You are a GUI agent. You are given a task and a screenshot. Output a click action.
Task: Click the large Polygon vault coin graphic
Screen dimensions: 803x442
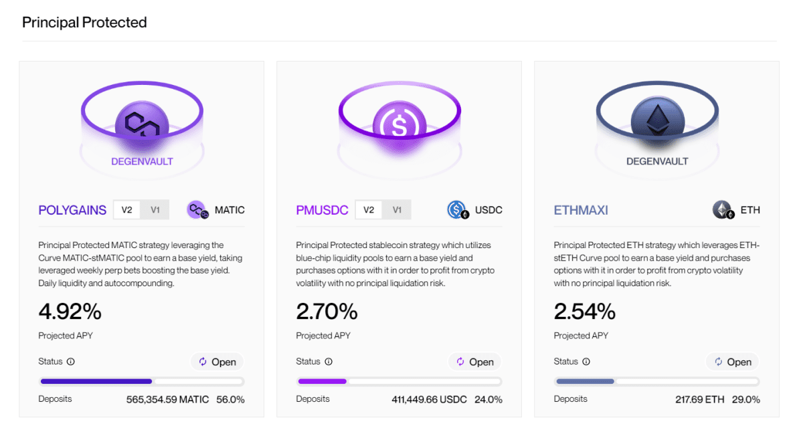(141, 122)
